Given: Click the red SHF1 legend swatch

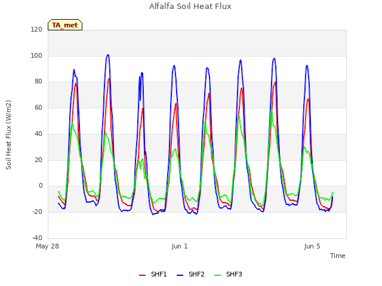Looking at the screenshot, I should coord(142,275).
